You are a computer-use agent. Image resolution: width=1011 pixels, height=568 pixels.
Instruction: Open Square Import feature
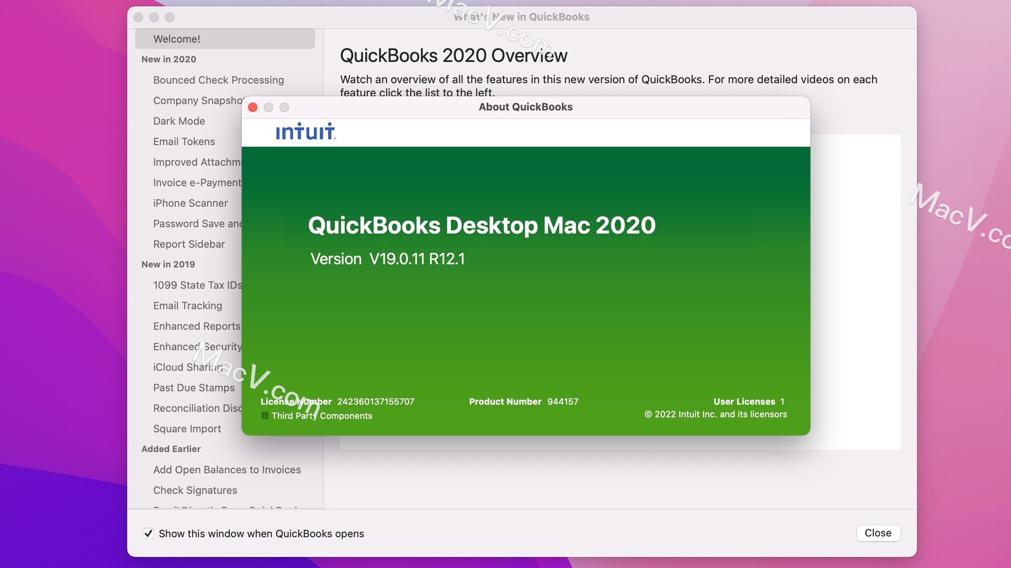tap(187, 429)
